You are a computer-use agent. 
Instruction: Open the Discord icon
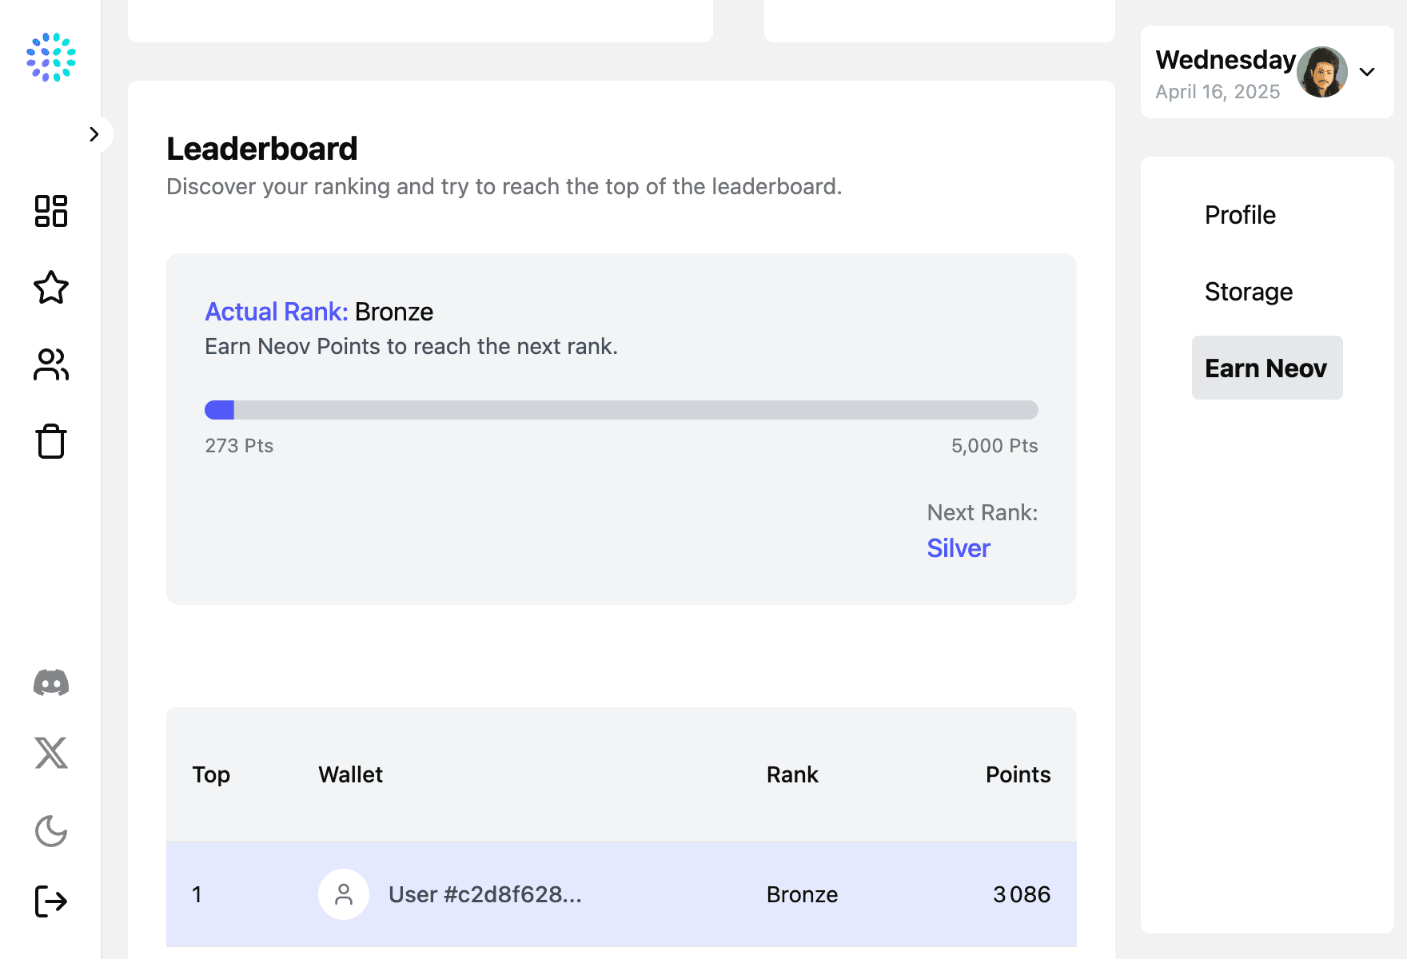pyautogui.click(x=50, y=682)
